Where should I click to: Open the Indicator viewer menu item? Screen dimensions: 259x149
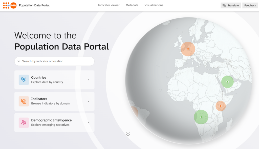[x=109, y=5]
